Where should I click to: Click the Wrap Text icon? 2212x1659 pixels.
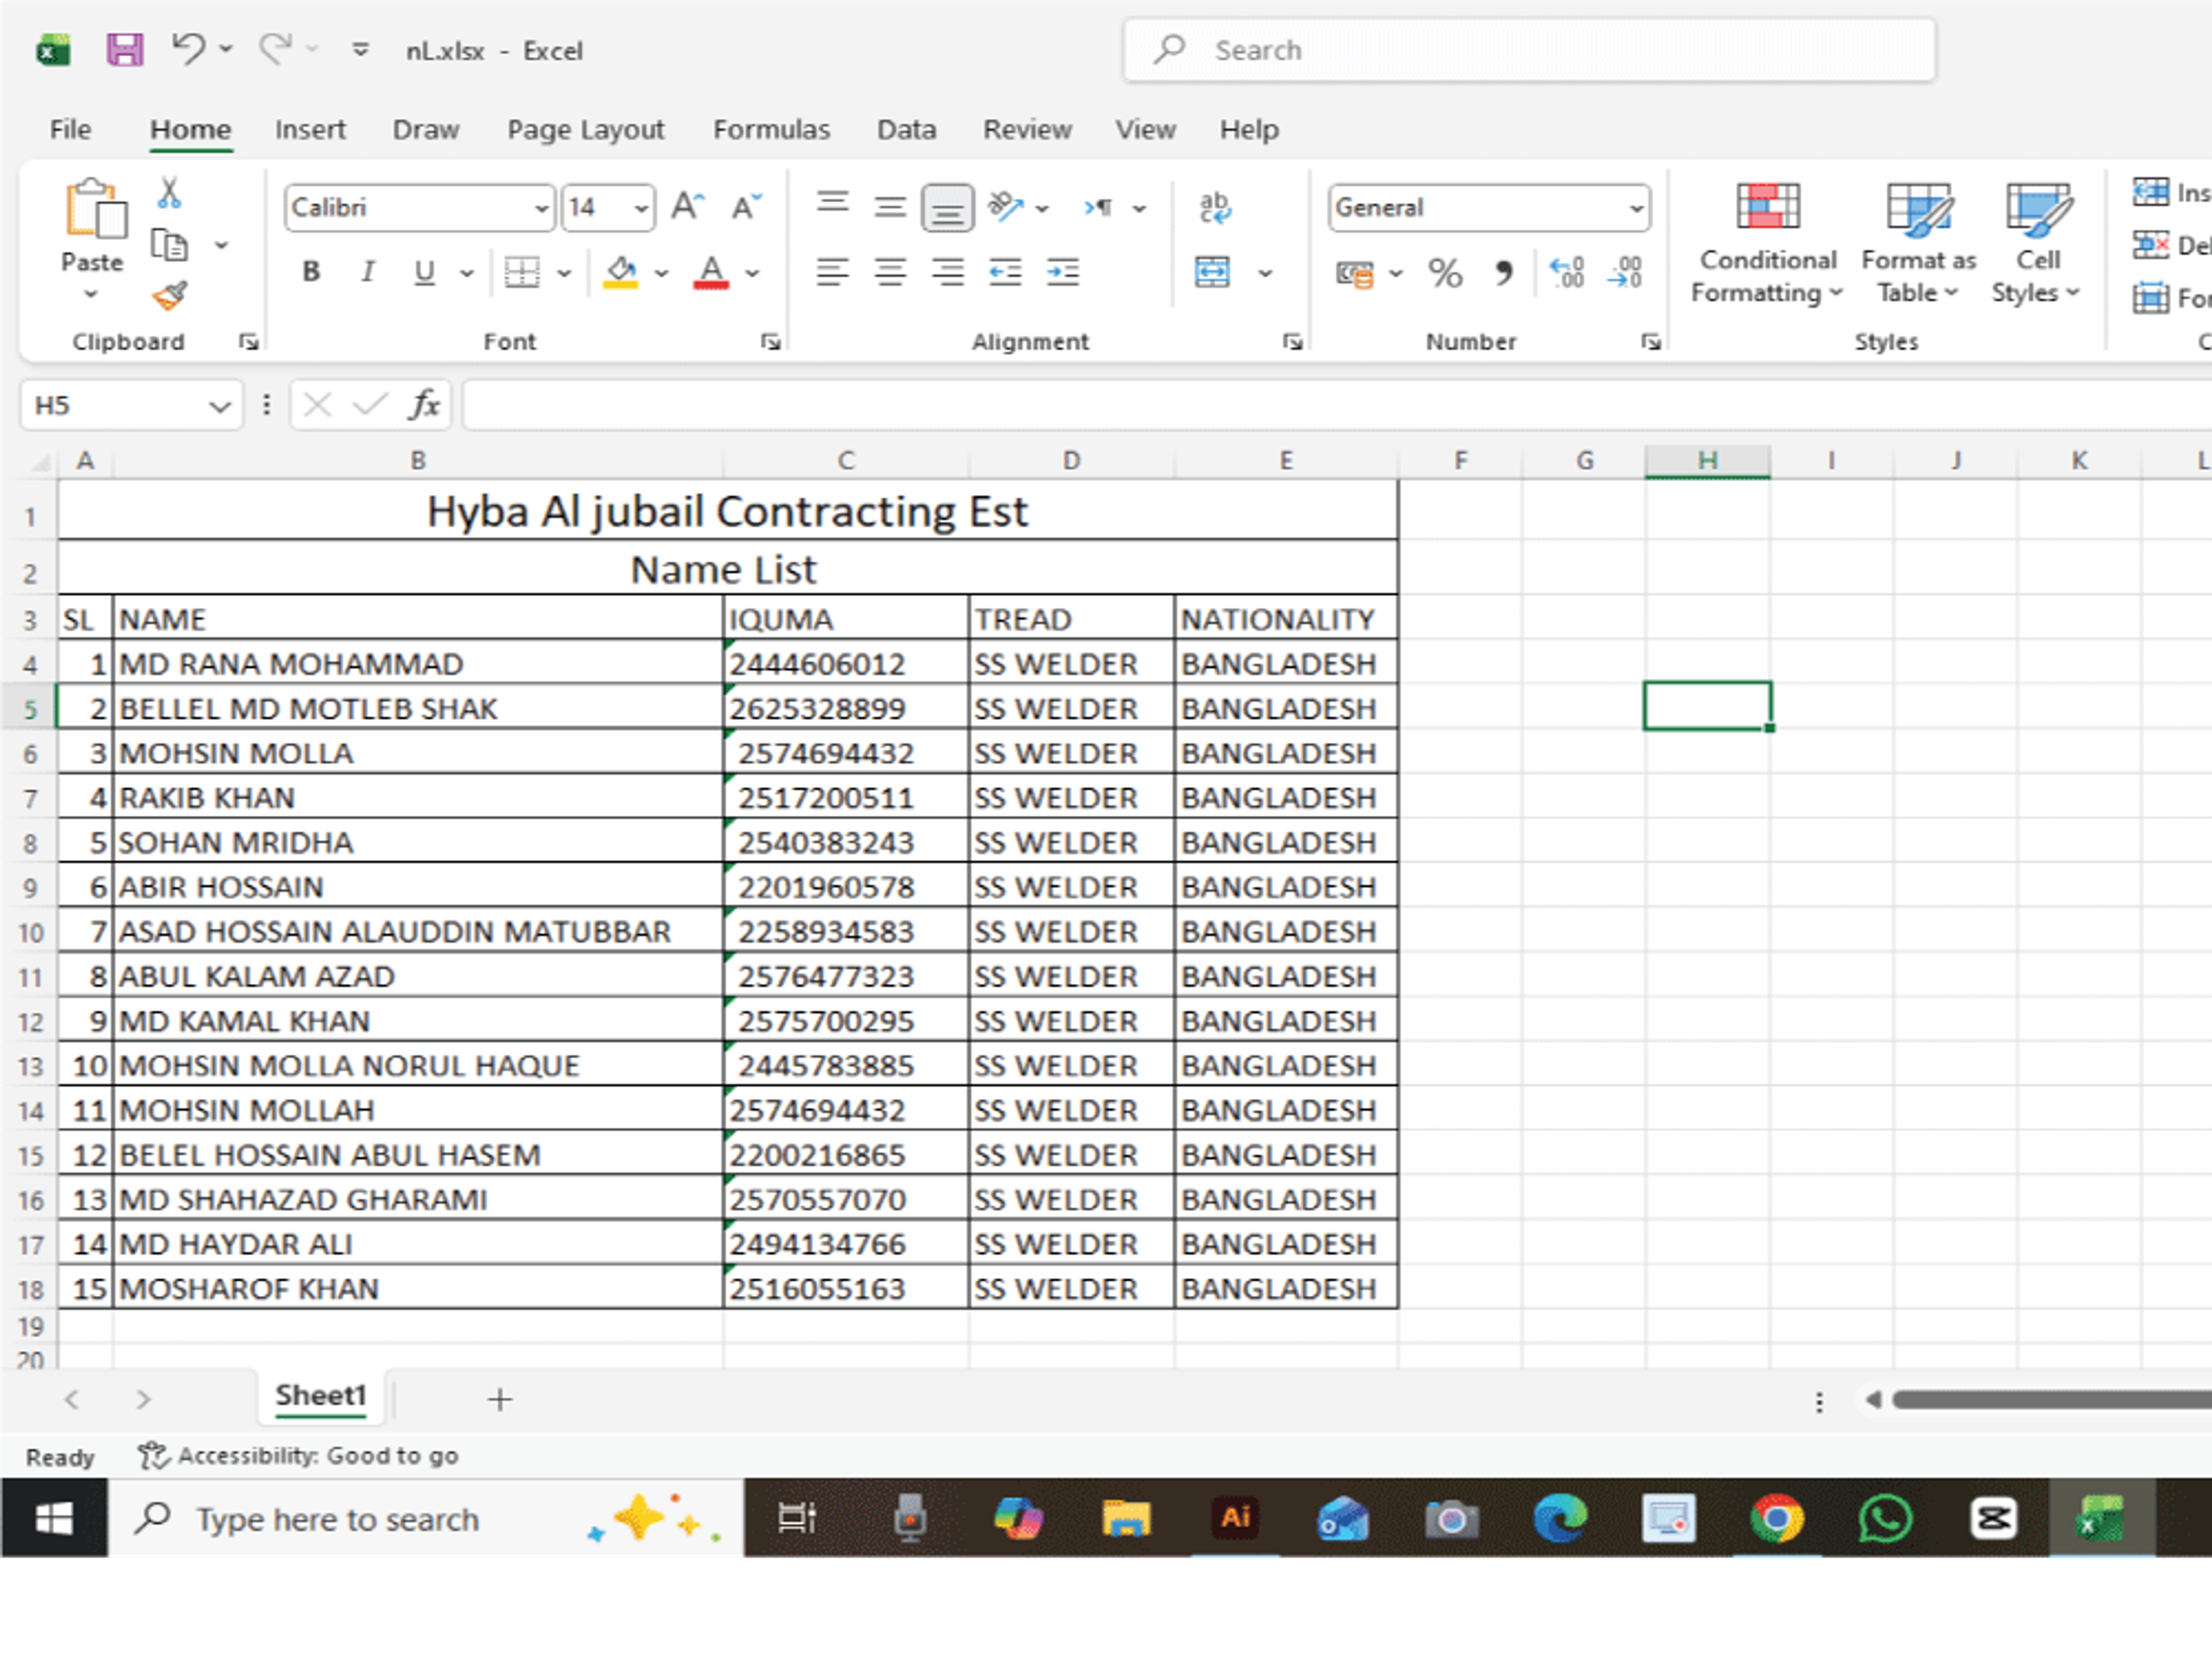pyautogui.click(x=1214, y=208)
